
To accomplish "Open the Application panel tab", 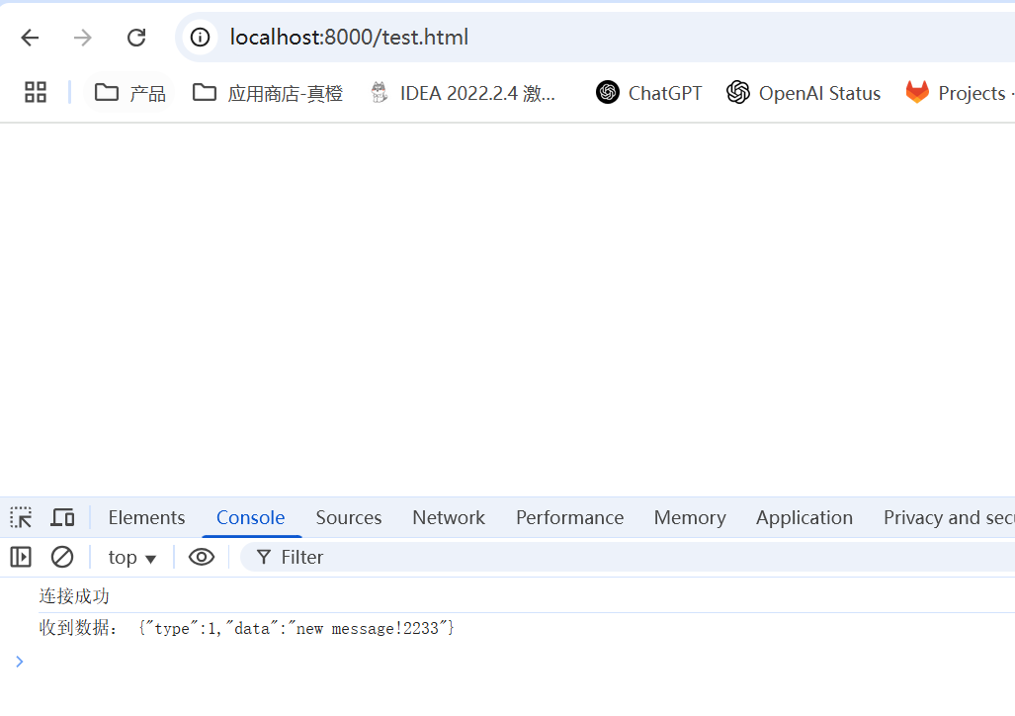I will (x=804, y=516).
